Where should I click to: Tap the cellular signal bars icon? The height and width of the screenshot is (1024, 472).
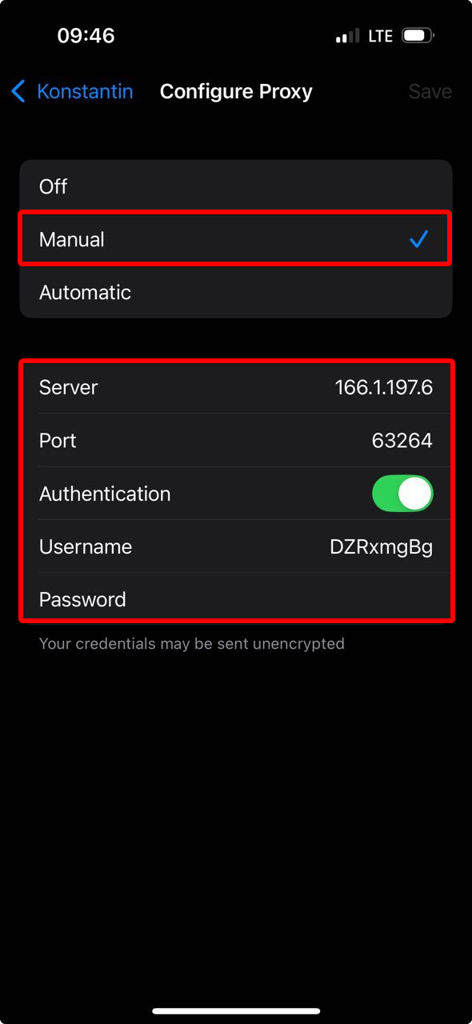click(348, 36)
